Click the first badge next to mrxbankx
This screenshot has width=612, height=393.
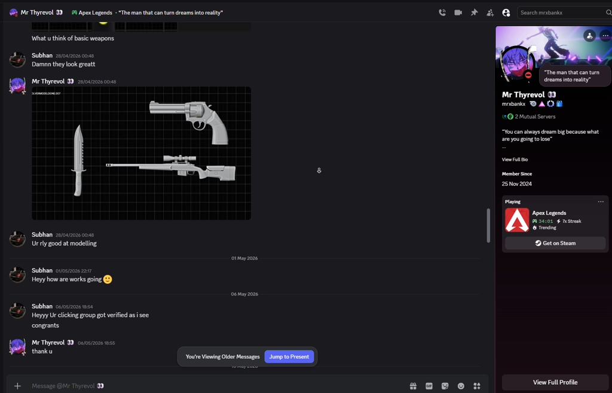click(x=533, y=104)
